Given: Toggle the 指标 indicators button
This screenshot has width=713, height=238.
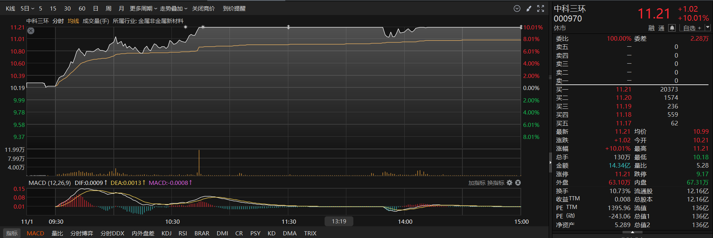Looking at the screenshot, I should (x=12, y=233).
